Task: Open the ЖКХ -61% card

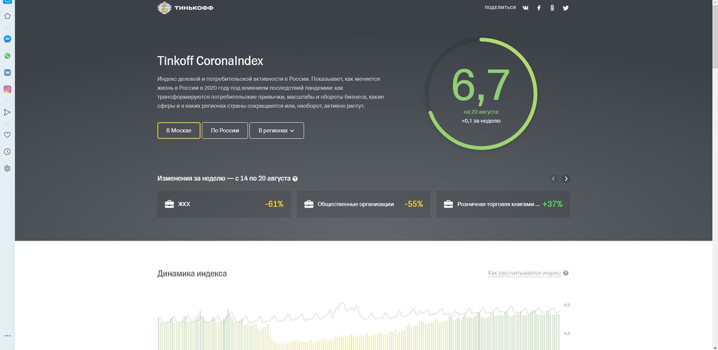Action: 224,204
